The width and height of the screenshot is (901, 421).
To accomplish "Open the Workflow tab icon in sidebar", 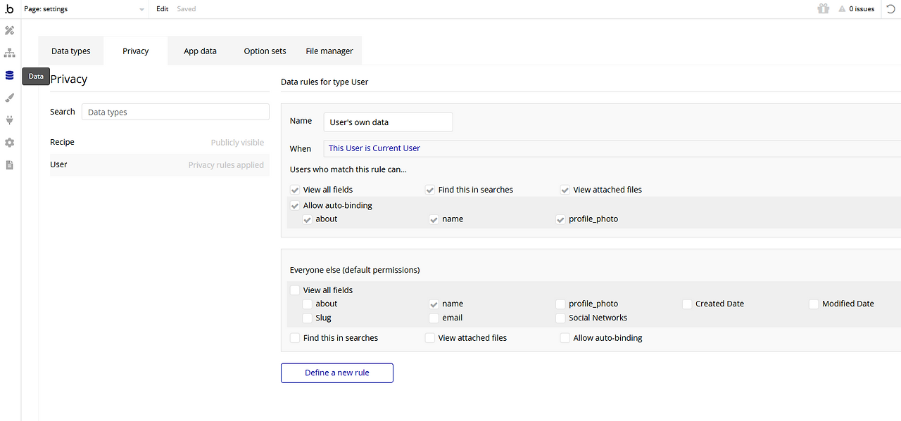I will point(9,53).
